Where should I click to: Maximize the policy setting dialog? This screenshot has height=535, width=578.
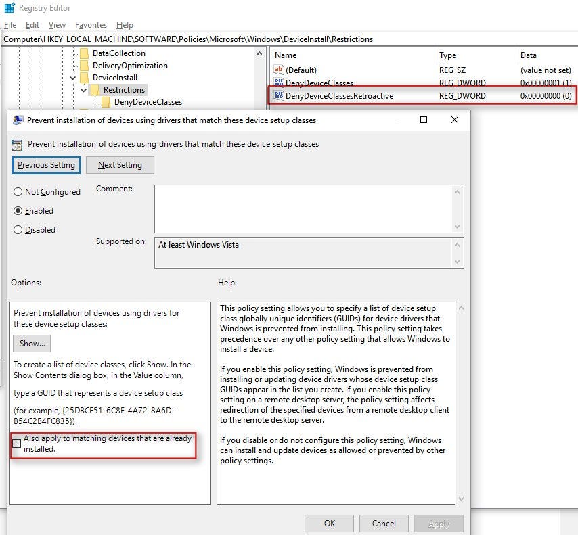pos(424,120)
